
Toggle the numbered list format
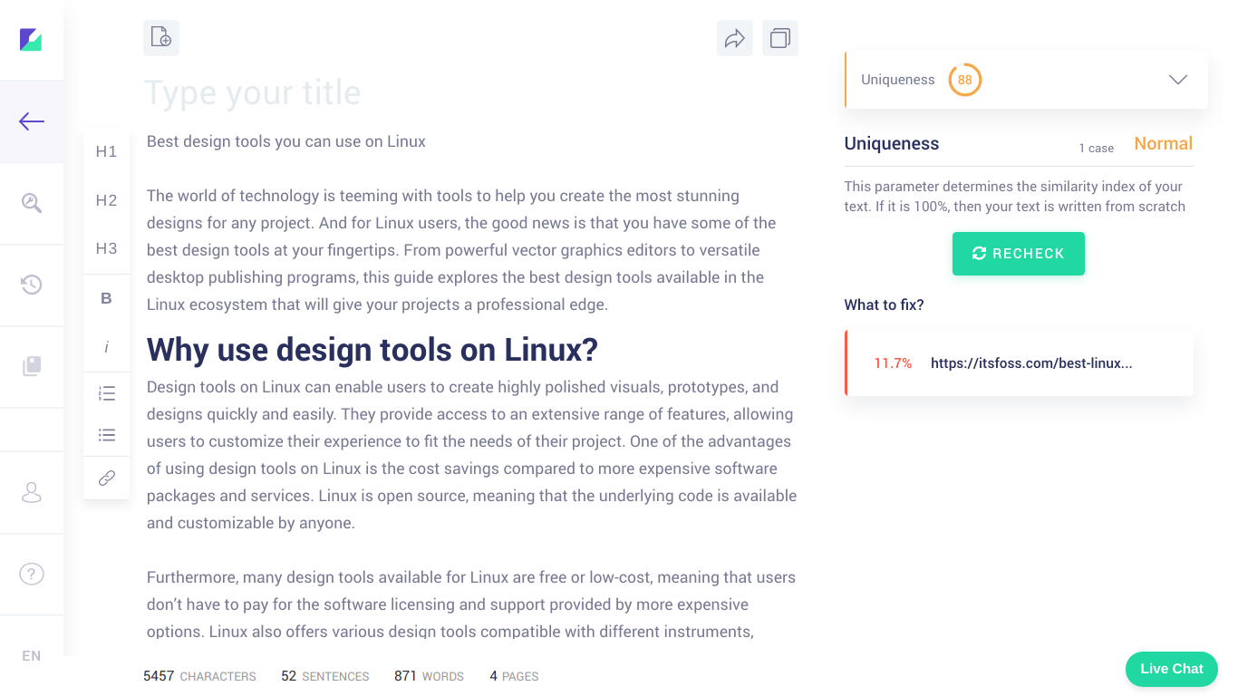(x=107, y=393)
